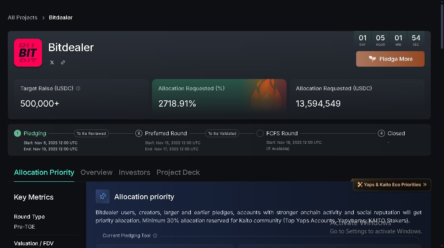Open the Bitdealer website link icon
The width and height of the screenshot is (444, 248).
(x=63, y=62)
